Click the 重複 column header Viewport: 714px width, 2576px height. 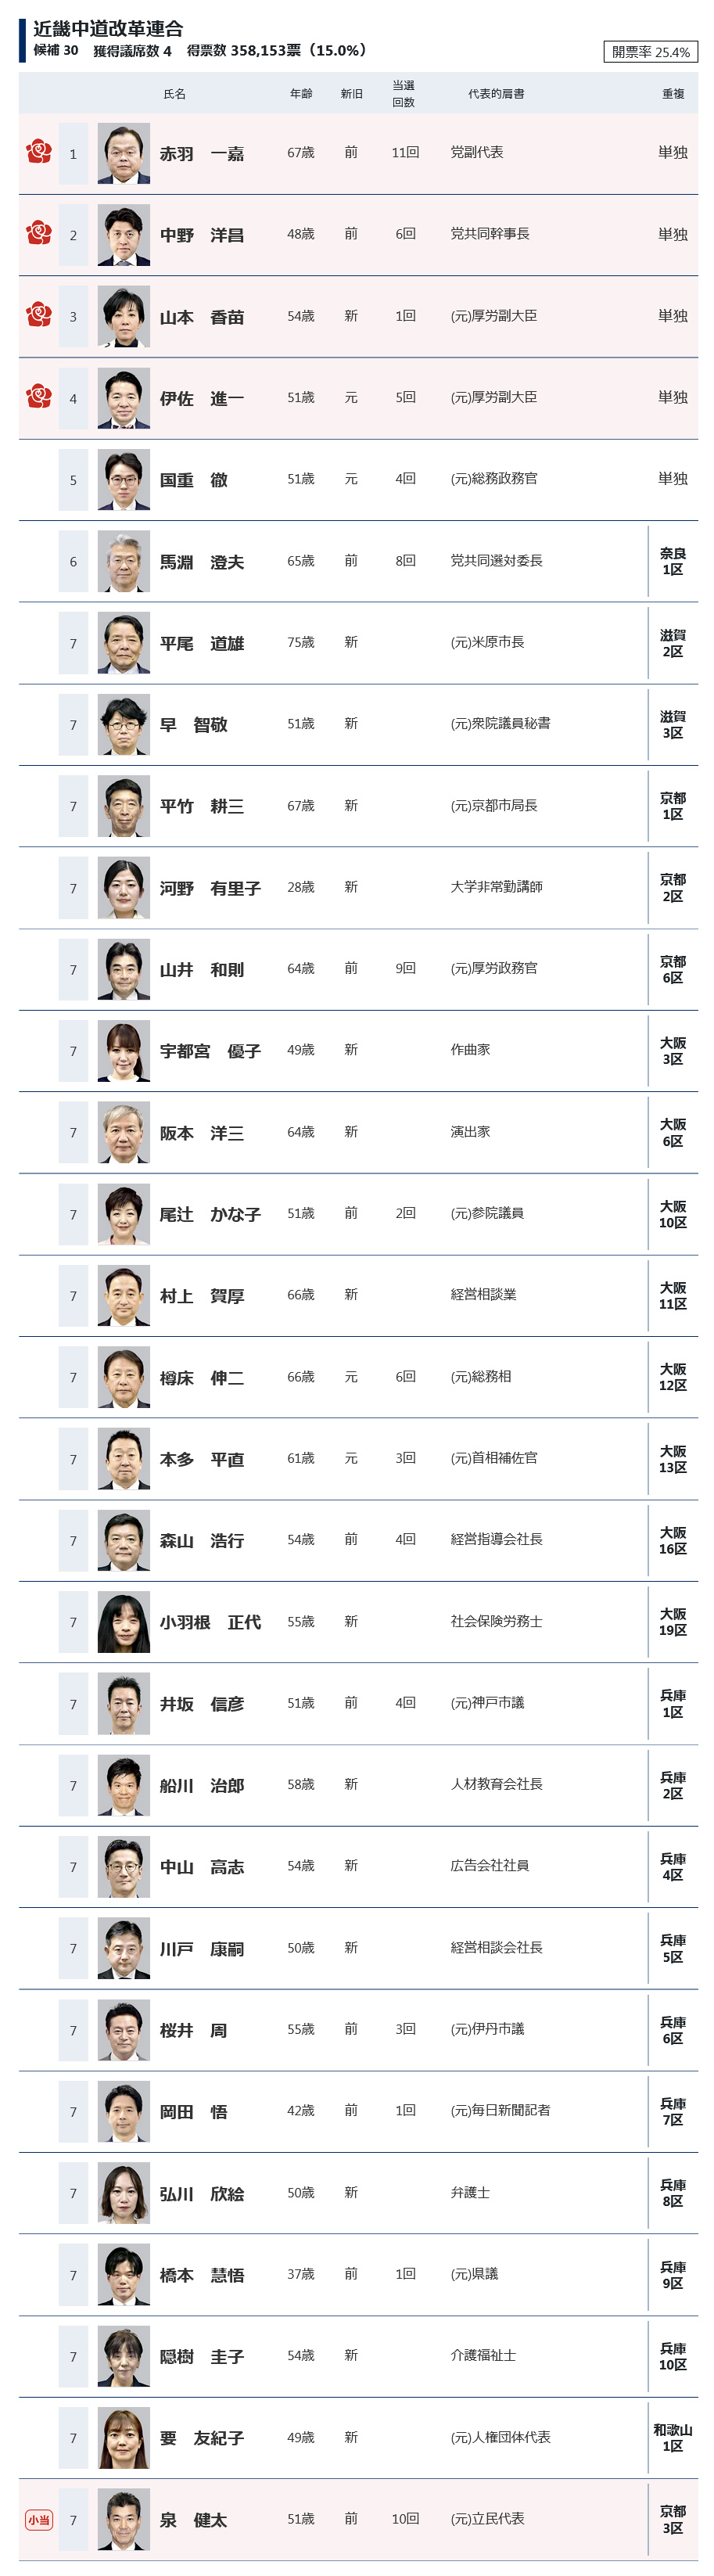(673, 94)
